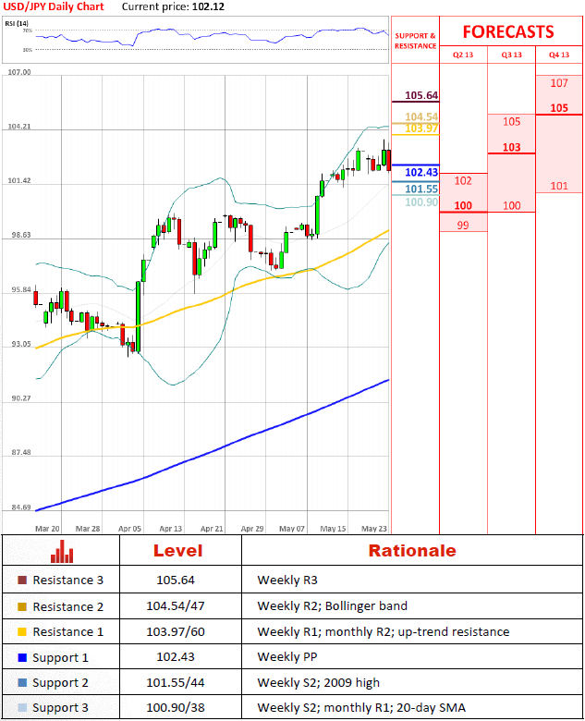Click the Level column header
This screenshot has width=585, height=721.
[x=178, y=551]
